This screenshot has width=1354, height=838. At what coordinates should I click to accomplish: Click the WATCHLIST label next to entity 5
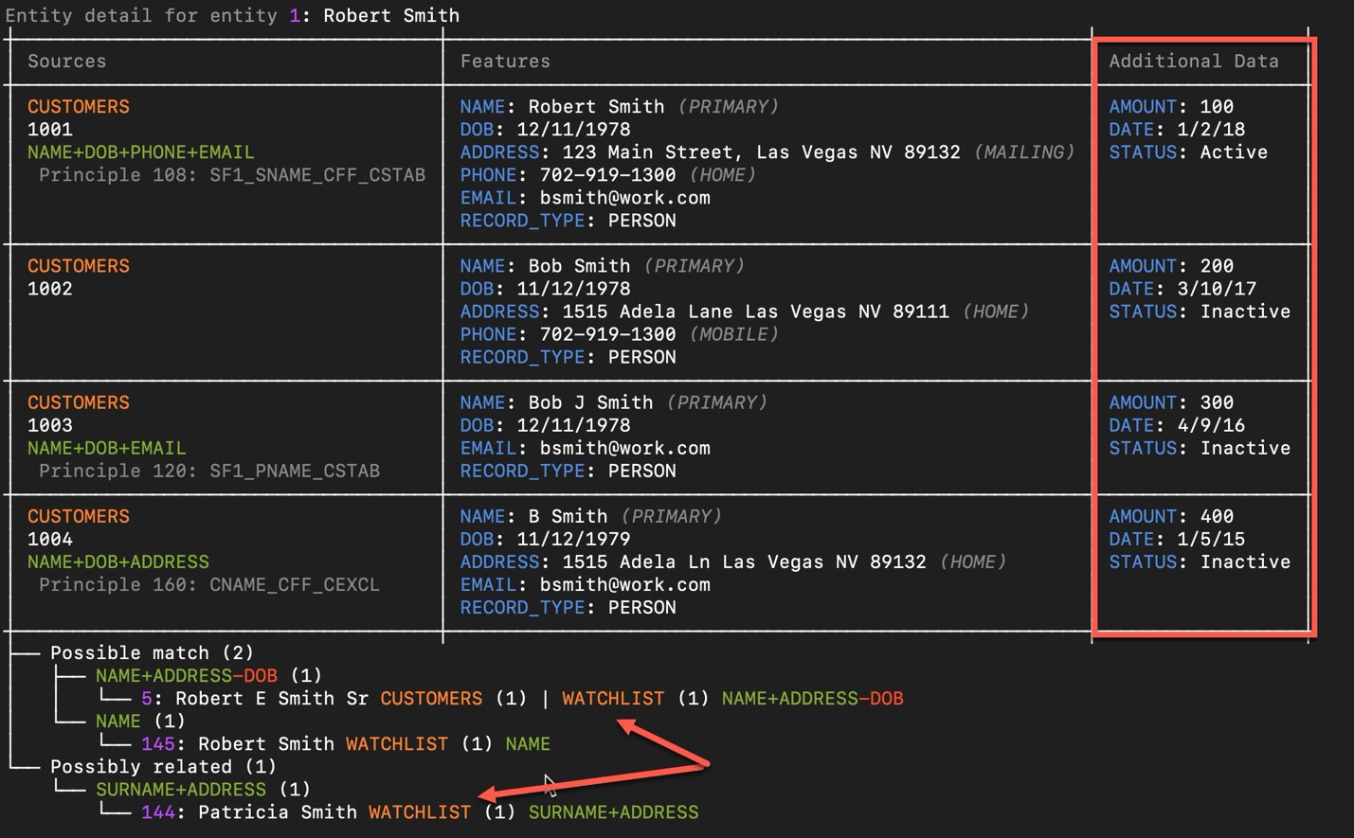[x=612, y=698]
